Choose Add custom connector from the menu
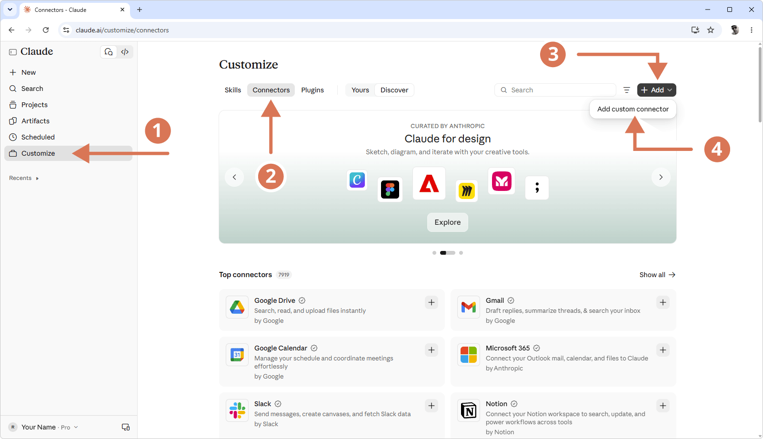 click(x=633, y=109)
